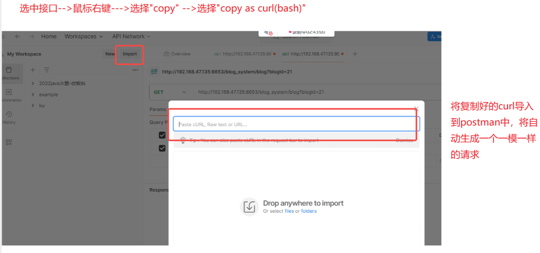
Task: Go forward with the right arrow
Action: (31, 37)
